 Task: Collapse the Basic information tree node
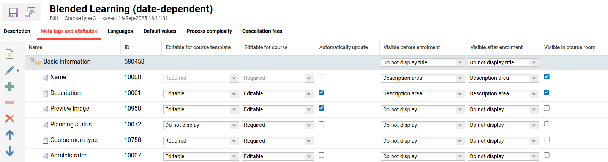click(32, 61)
